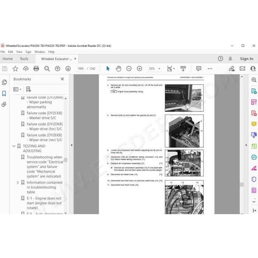Activate the Selection arrow tool
The image size is (258, 258).
pyautogui.click(x=108, y=69)
